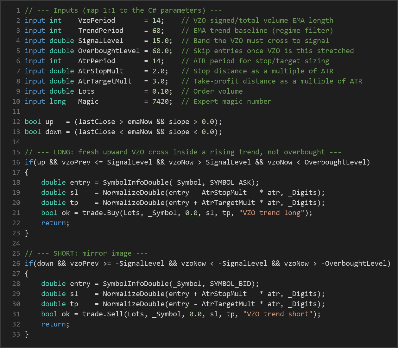This screenshot has height=348, width=398.
Task: Click the comment 'ATR period for stop/target sizing'
Action: tap(261, 61)
